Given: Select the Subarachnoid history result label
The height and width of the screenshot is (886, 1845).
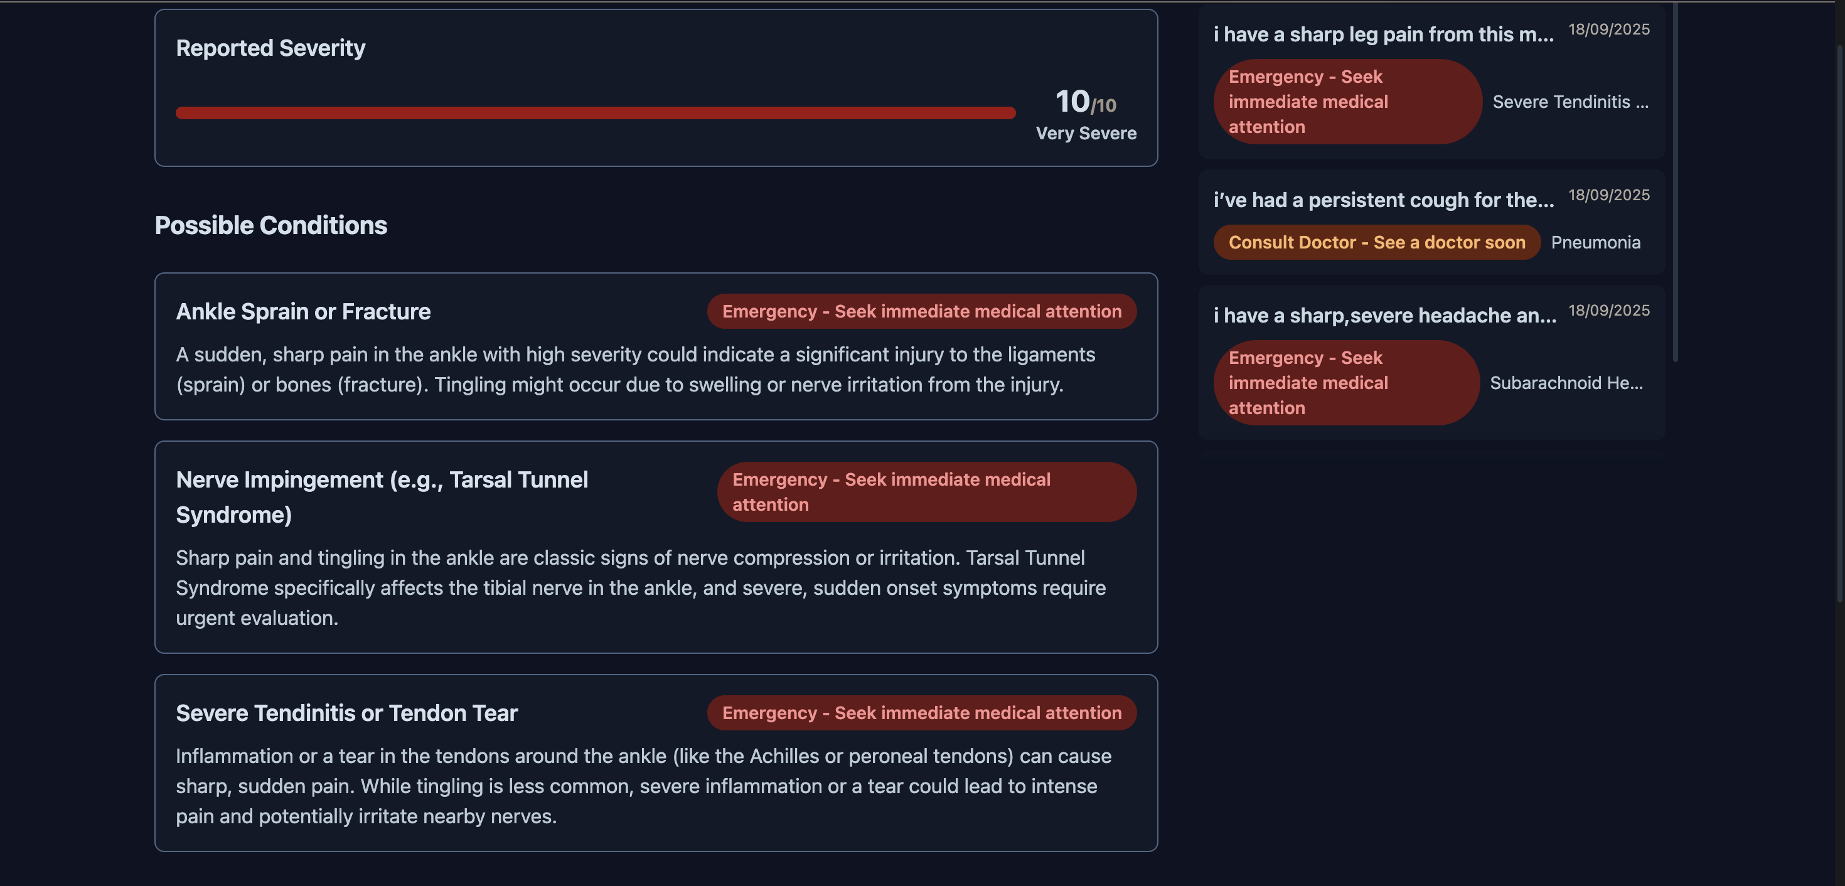Looking at the screenshot, I should (x=1566, y=383).
